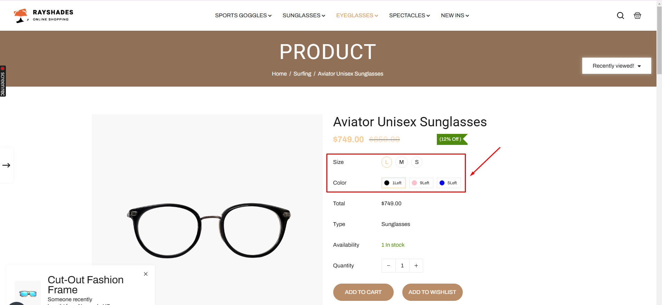This screenshot has width=662, height=305.
Task: Choose the blue color option 5Left
Action: pyautogui.click(x=449, y=183)
